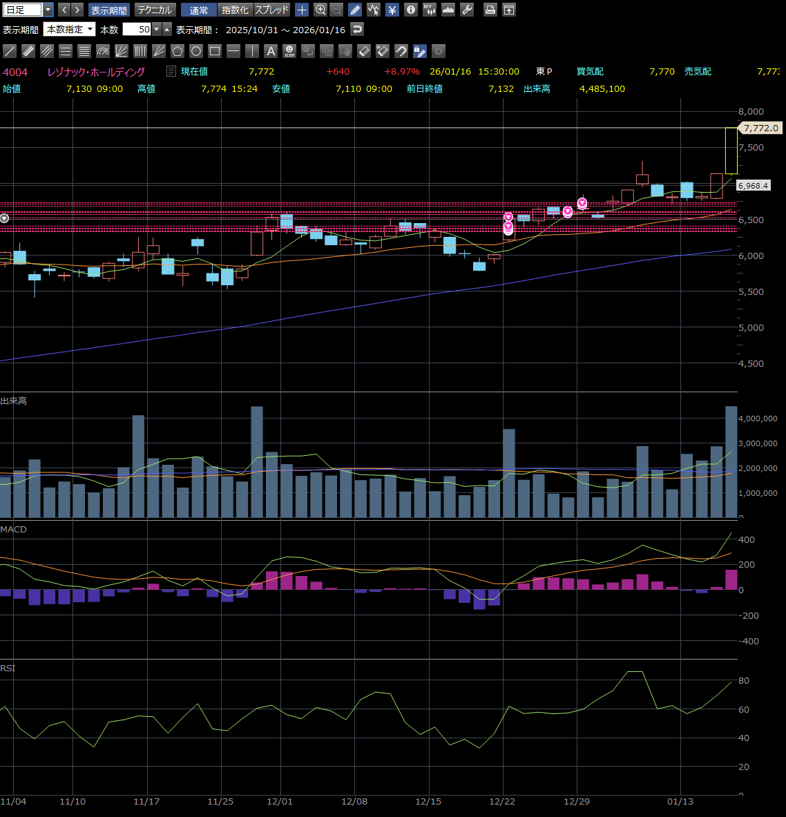Click the 前日終値 value 7,132

(x=501, y=88)
